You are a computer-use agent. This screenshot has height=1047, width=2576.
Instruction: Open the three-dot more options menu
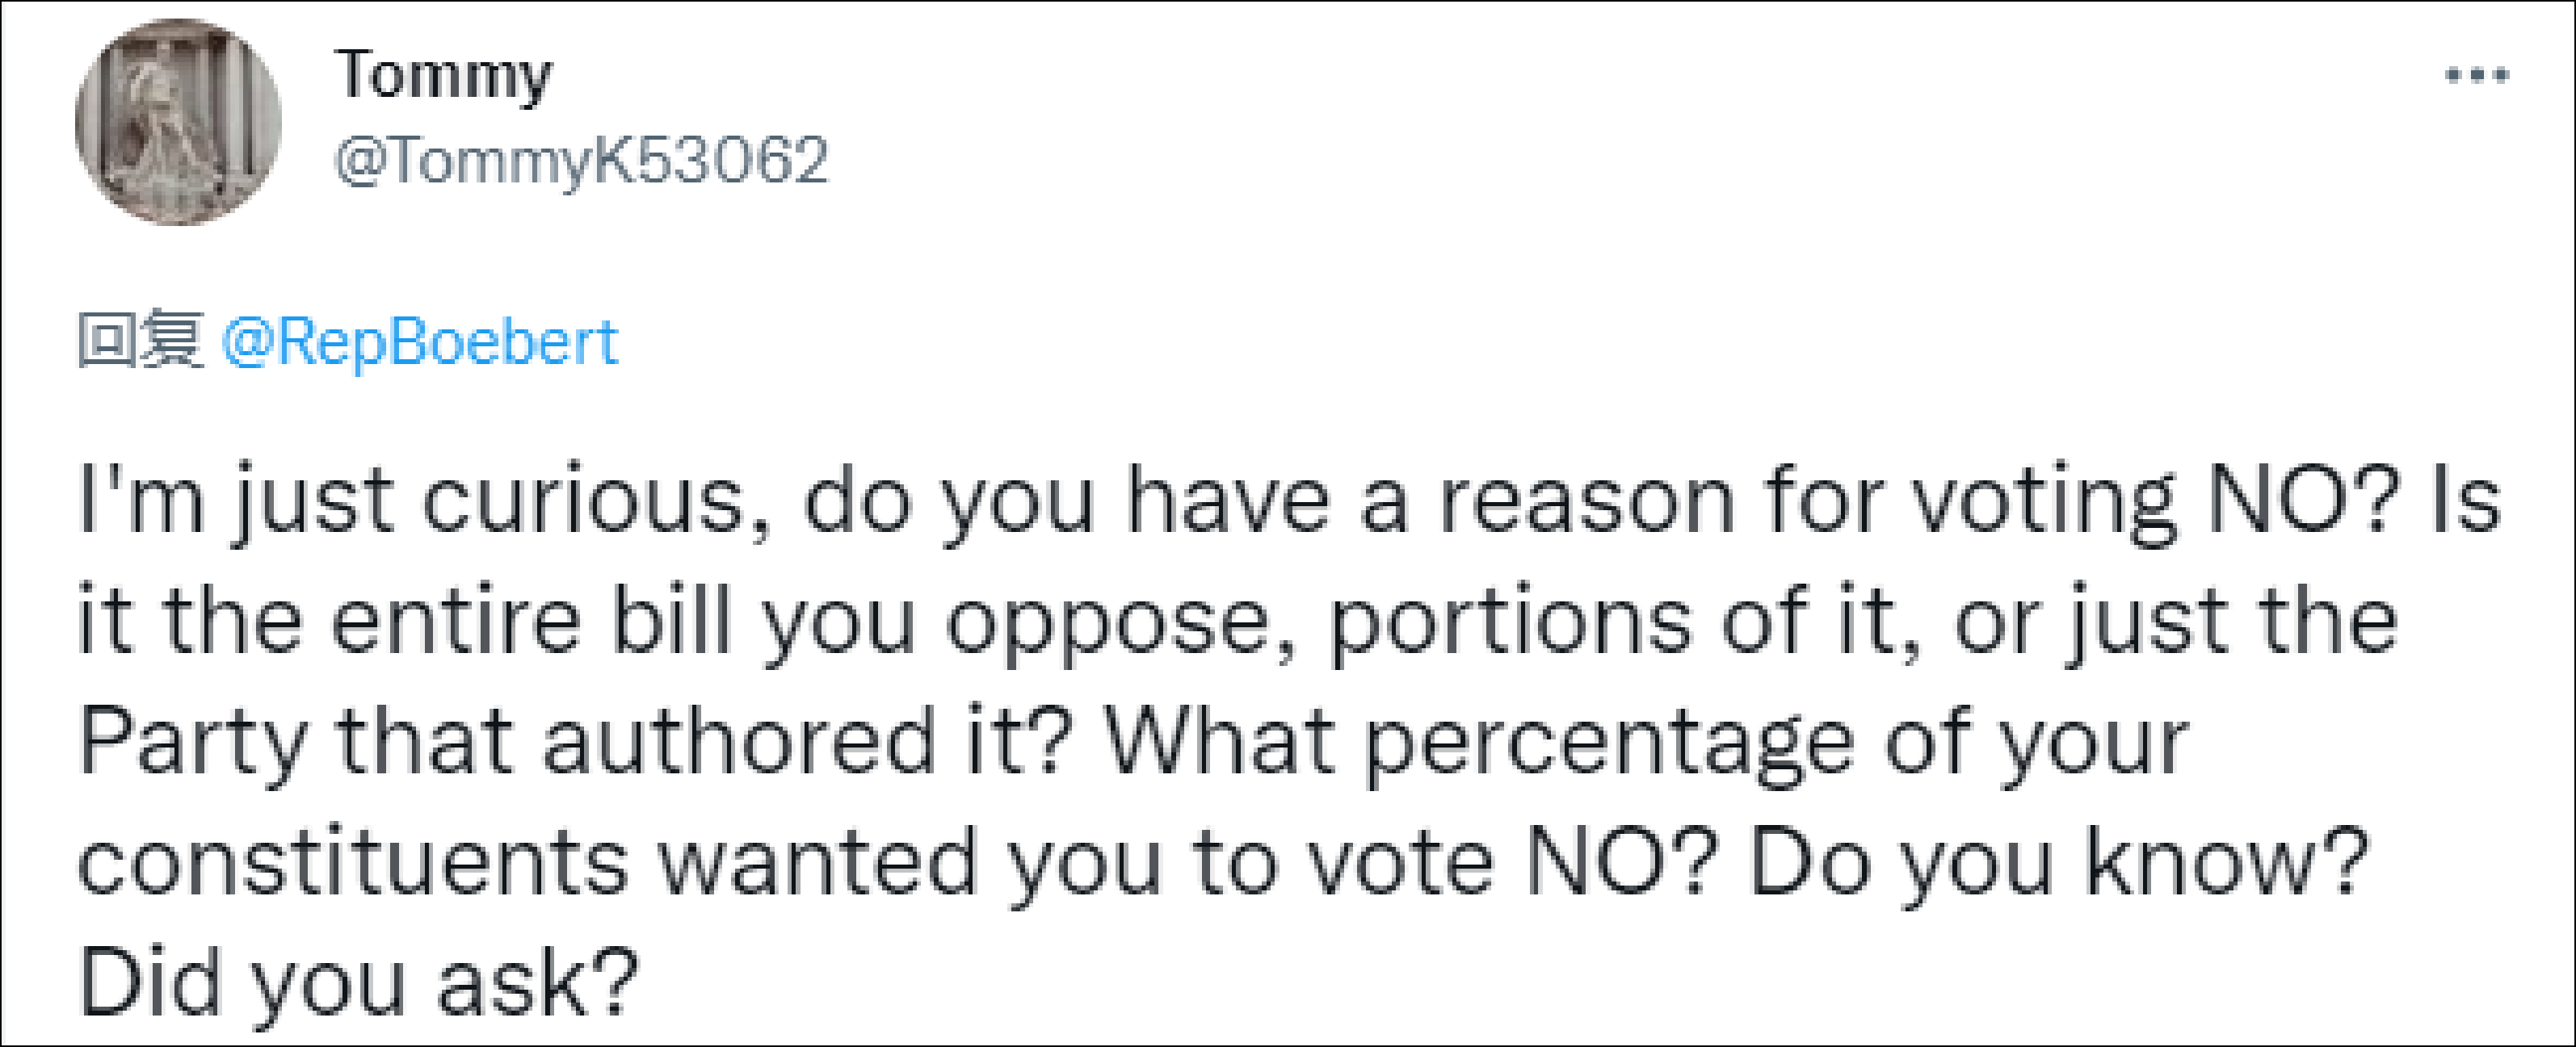pos(2476,75)
